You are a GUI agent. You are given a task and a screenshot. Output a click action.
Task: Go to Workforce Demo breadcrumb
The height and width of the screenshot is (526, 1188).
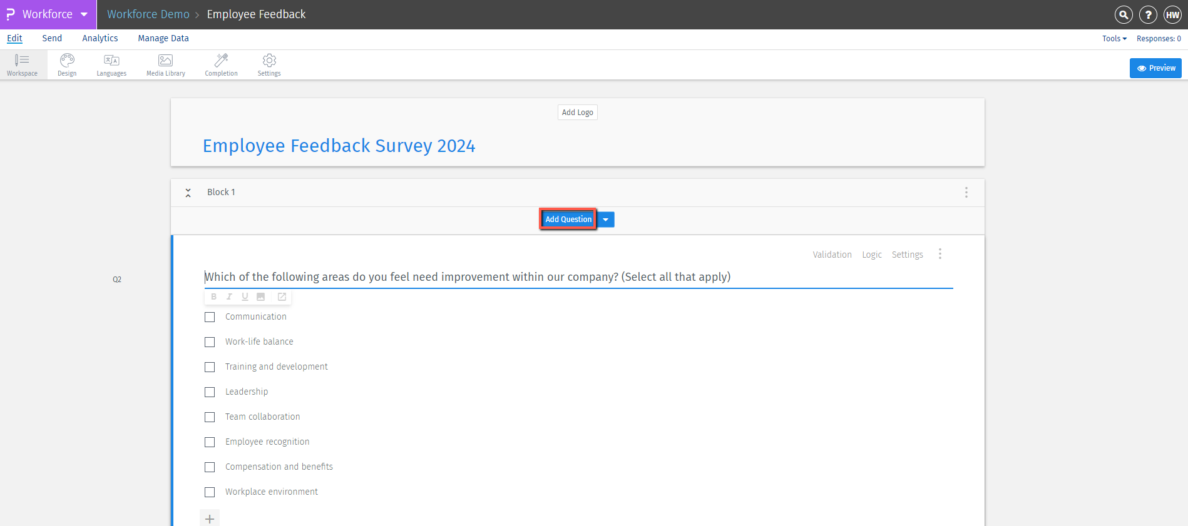pyautogui.click(x=148, y=14)
